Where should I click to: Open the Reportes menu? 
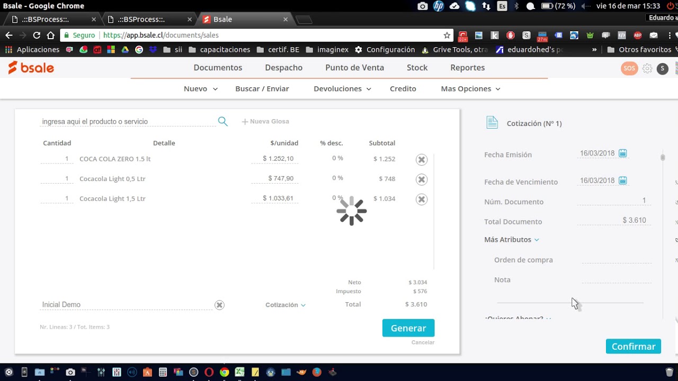pyautogui.click(x=467, y=68)
